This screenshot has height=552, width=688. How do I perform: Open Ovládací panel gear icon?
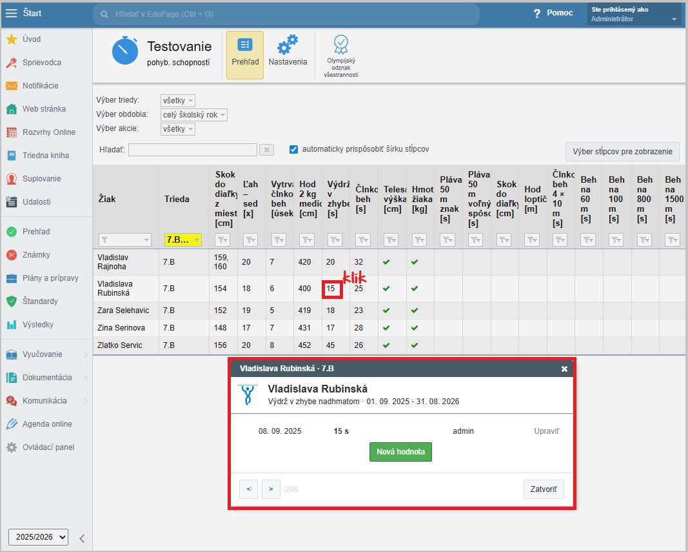coord(12,447)
